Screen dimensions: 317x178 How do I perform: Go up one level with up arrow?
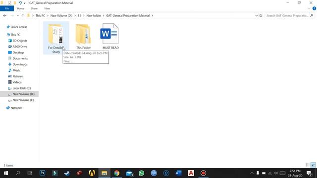pyautogui.click(x=23, y=15)
